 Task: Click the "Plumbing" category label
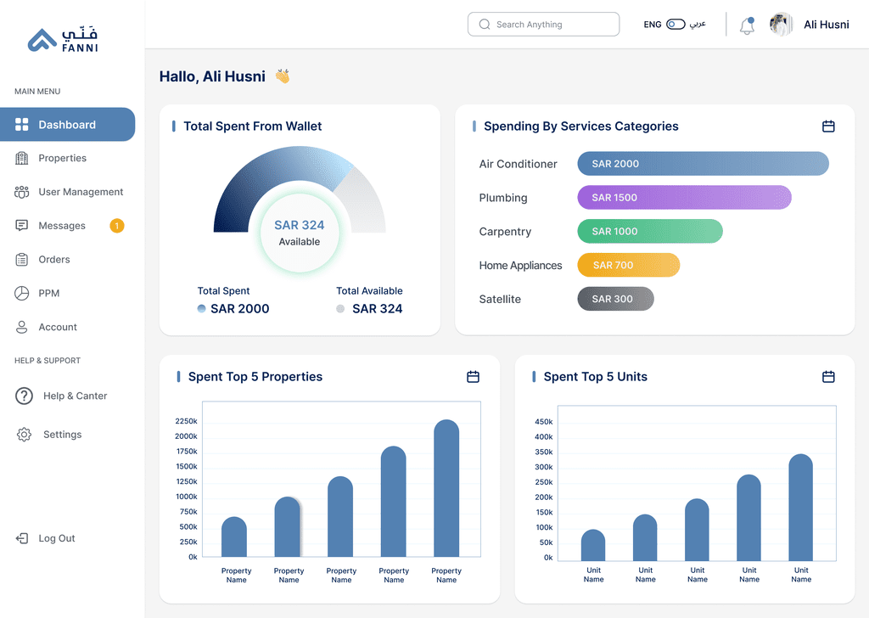tap(503, 198)
